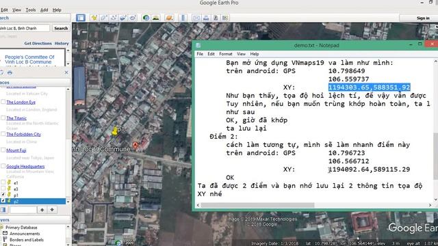Open Notepad Edit menu

pyautogui.click(x=211, y=54)
